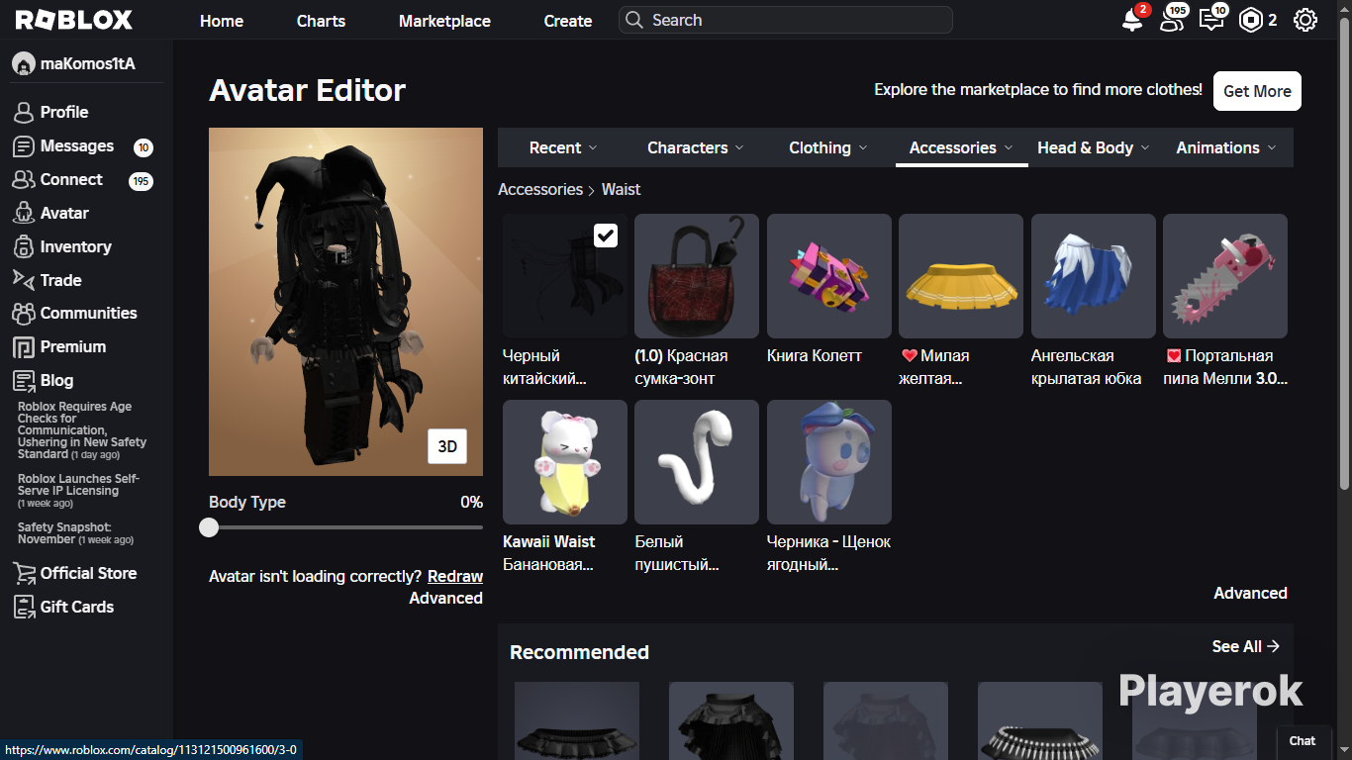
Task: Open the Chat button
Action: [x=1303, y=740]
